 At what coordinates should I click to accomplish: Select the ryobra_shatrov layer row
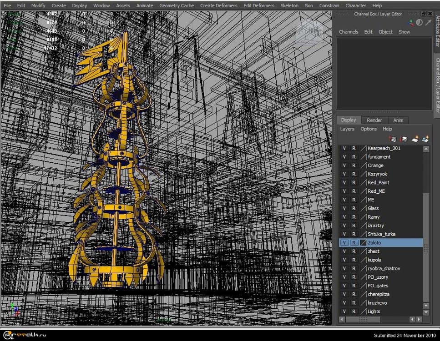pos(381,269)
